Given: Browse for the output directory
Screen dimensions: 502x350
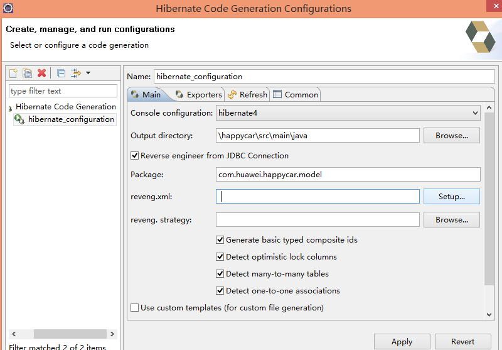Looking at the screenshot, I should point(451,136).
